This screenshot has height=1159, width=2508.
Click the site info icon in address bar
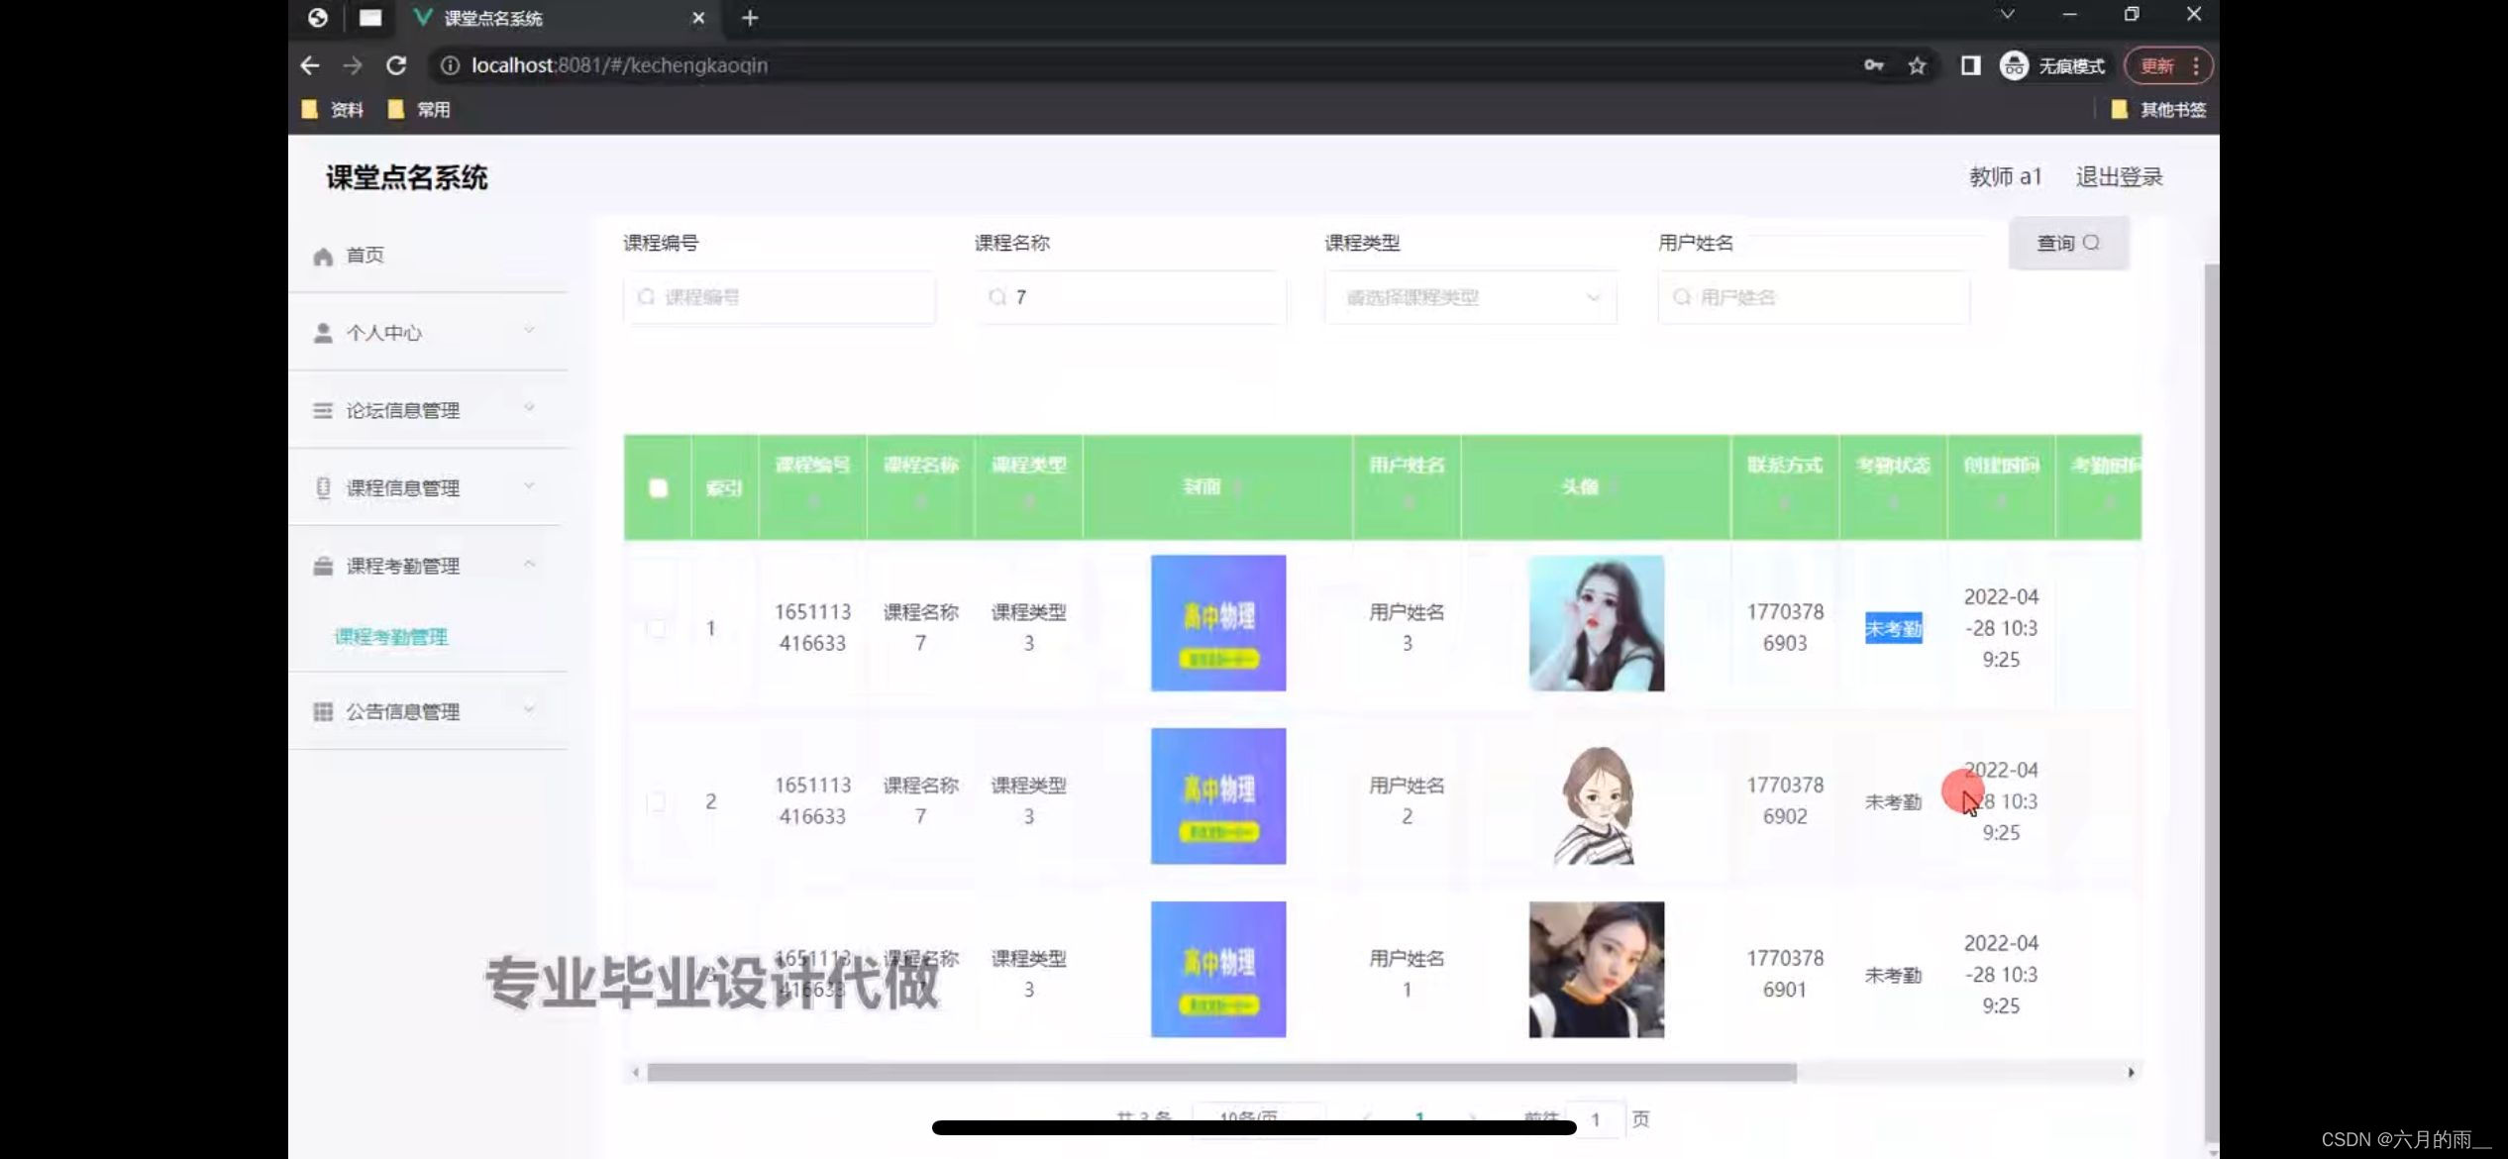(450, 65)
